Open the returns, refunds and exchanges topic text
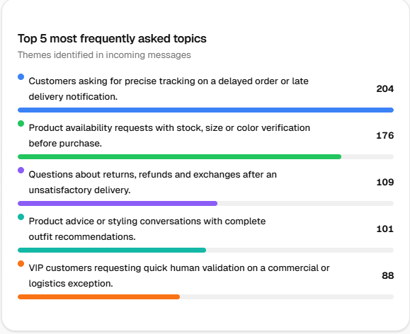The height and width of the screenshot is (334, 410). pos(153,182)
